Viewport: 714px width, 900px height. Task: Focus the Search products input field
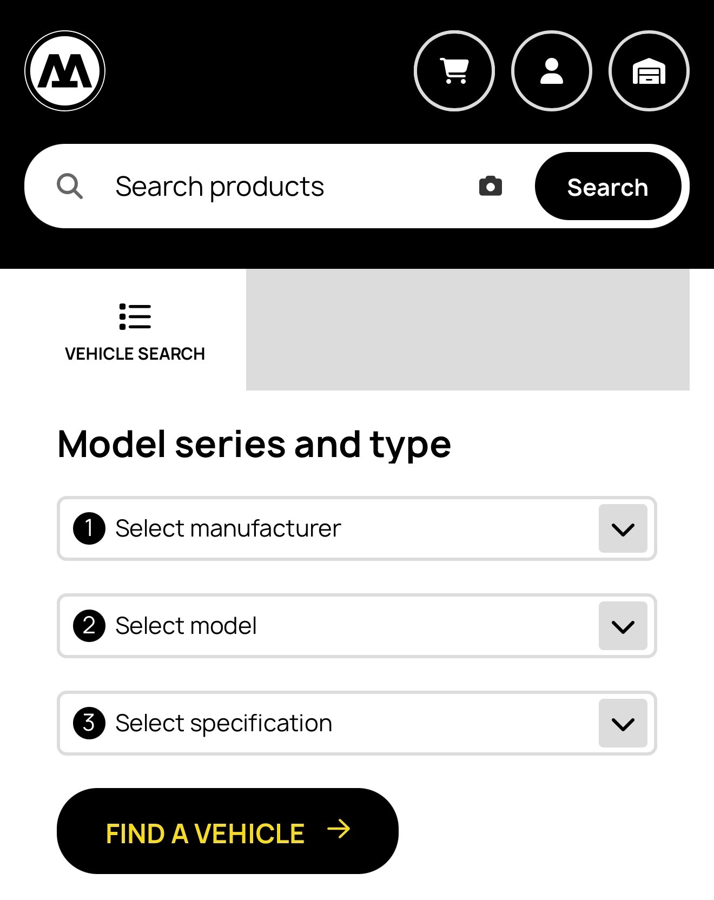point(281,187)
